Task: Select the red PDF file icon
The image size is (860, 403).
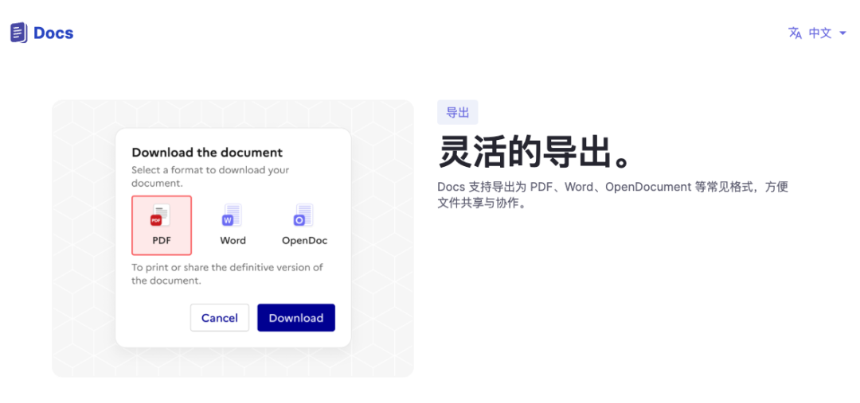Action: pyautogui.click(x=161, y=215)
